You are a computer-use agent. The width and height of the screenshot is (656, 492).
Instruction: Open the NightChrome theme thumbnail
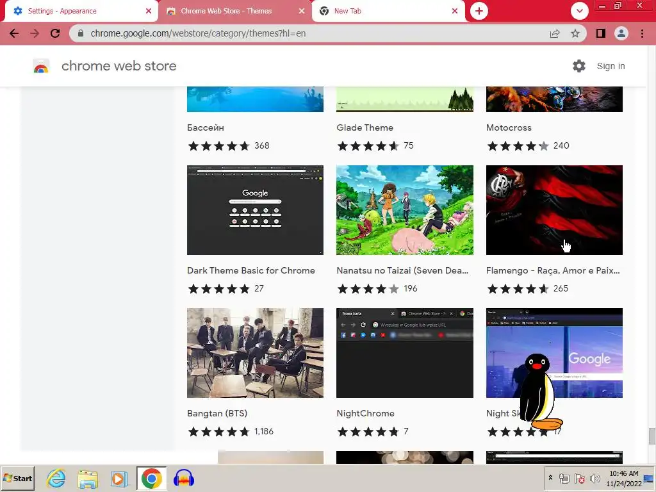tap(405, 353)
